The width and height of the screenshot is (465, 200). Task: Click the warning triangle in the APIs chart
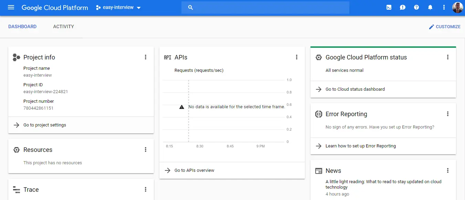click(182, 107)
